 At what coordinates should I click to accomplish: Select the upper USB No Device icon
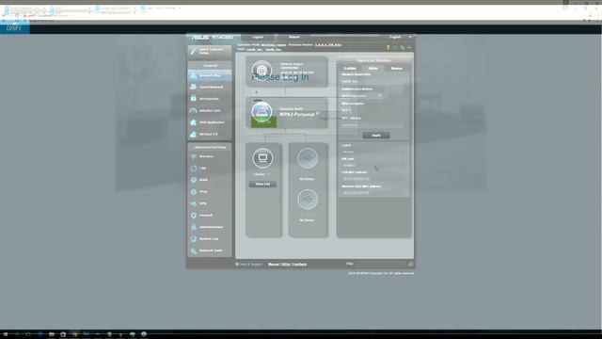[308, 158]
